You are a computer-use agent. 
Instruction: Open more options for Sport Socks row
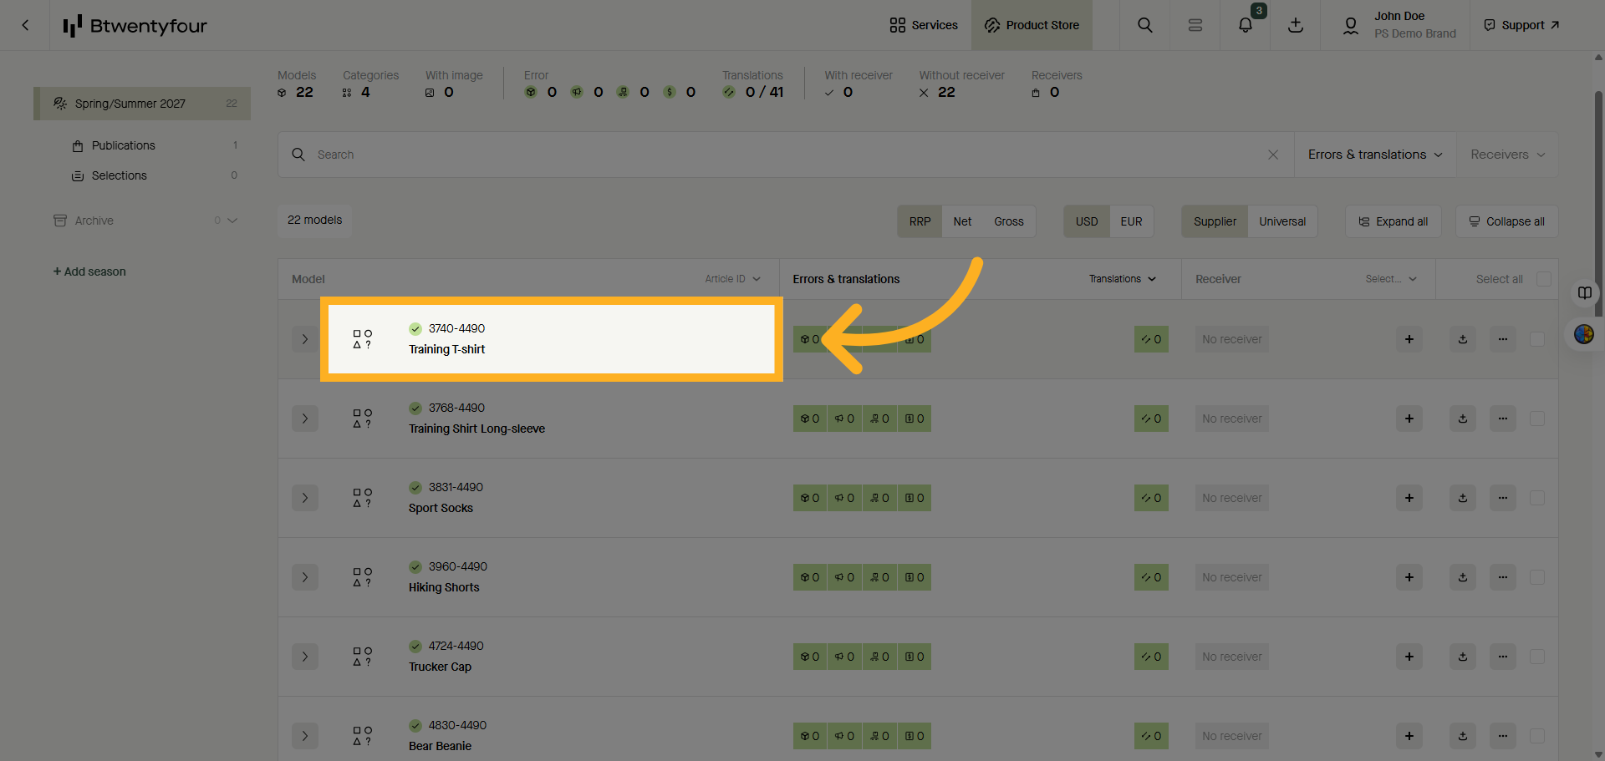[x=1502, y=498]
